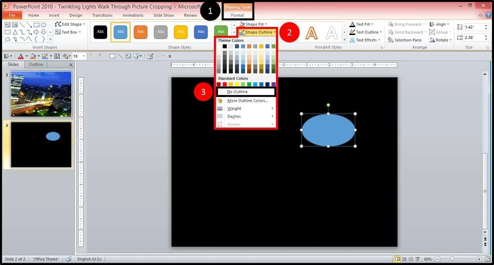The height and width of the screenshot is (265, 494).
Task: Switch to the Animations ribbon tab
Action: [x=133, y=15]
